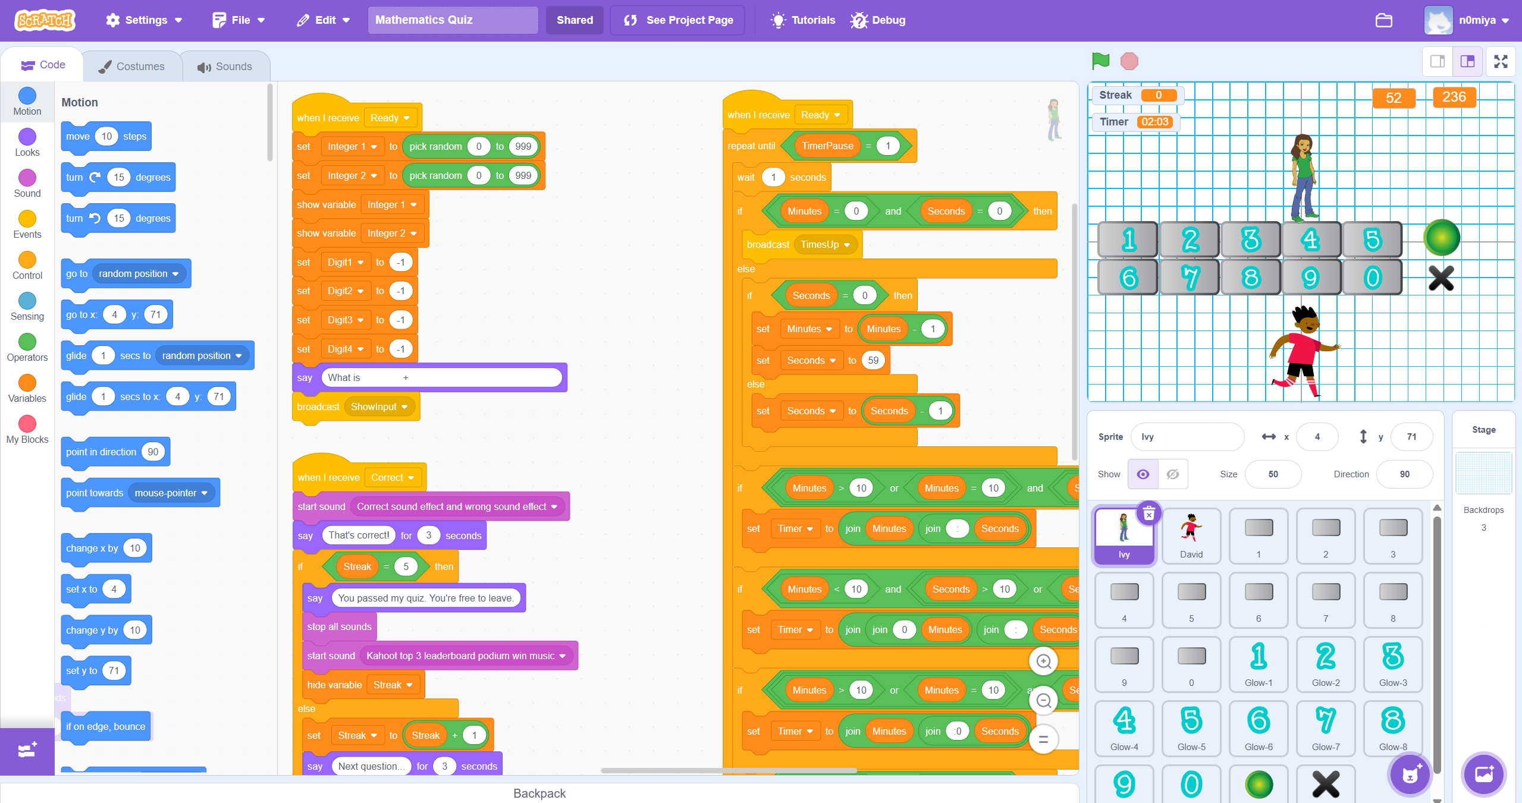
Task: Select the Operators block category
Action: tap(27, 348)
